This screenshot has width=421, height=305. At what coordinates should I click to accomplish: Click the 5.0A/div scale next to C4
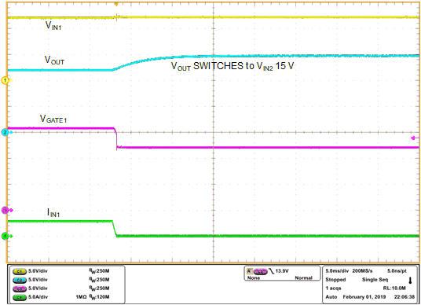coord(38,297)
